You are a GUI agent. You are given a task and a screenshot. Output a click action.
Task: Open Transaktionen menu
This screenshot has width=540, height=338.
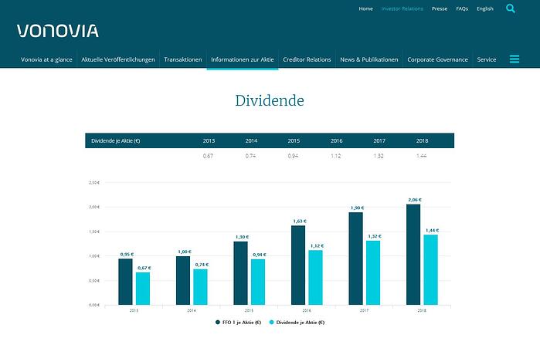tap(183, 59)
